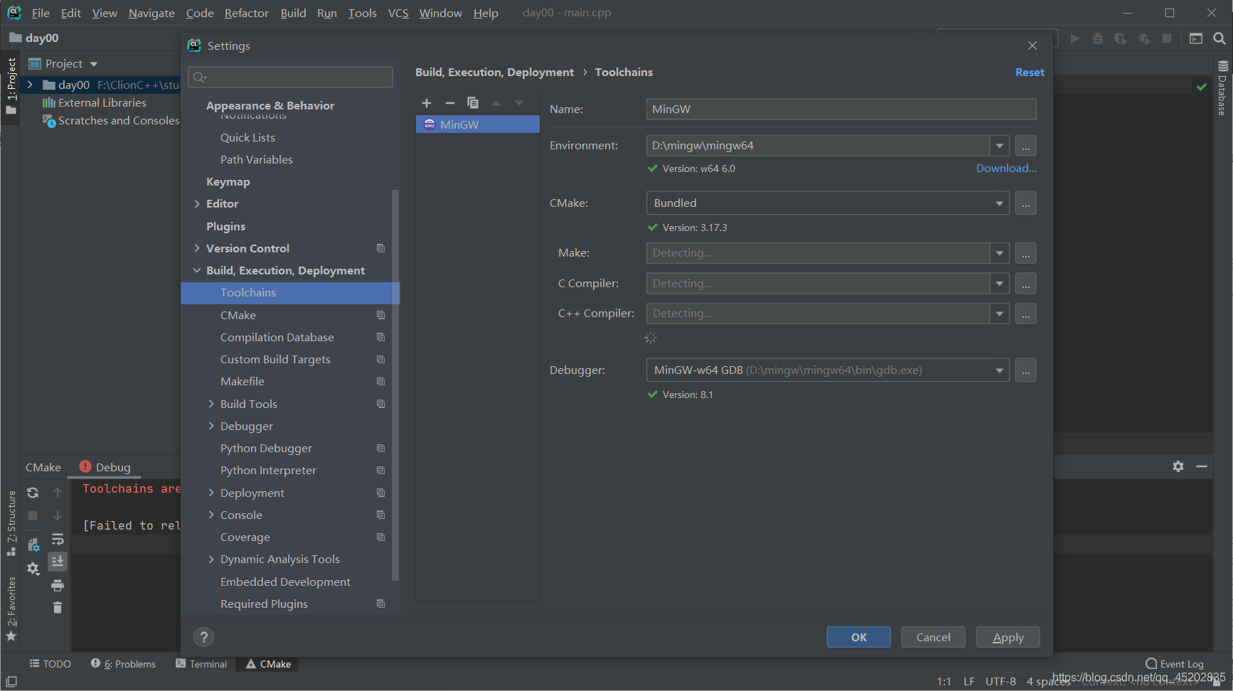The height and width of the screenshot is (691, 1233).
Task: Click the print icon in CMake panel
Action: click(58, 585)
